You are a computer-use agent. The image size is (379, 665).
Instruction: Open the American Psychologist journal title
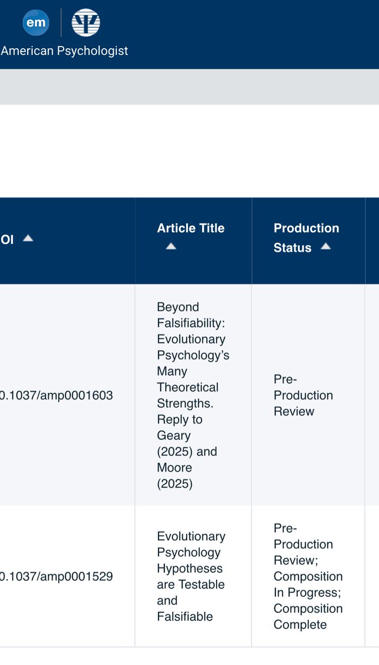pos(64,51)
